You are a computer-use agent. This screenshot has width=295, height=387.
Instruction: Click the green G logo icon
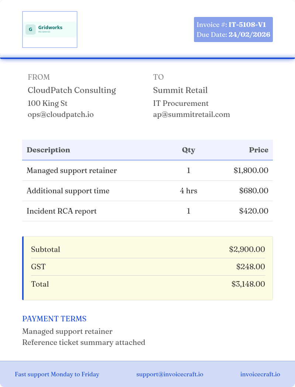coord(31,30)
